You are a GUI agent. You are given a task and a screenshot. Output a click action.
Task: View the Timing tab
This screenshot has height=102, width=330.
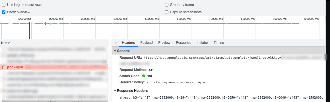coord(219,43)
